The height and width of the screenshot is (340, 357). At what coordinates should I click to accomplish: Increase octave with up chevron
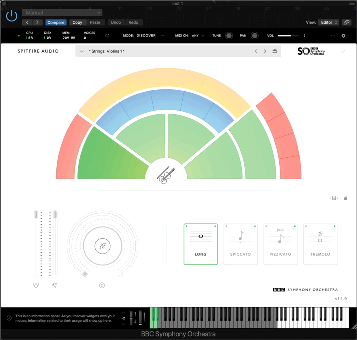tap(123, 313)
